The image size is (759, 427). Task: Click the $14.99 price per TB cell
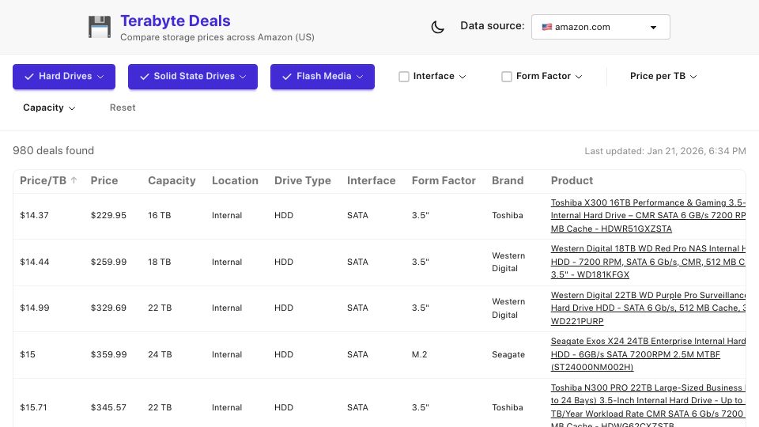(x=34, y=308)
